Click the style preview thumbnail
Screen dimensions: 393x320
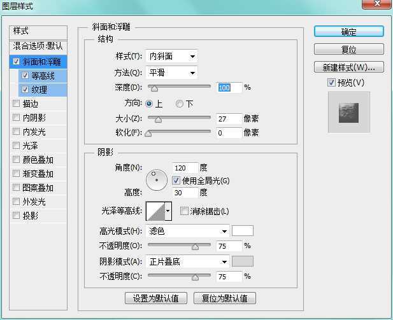click(348, 112)
